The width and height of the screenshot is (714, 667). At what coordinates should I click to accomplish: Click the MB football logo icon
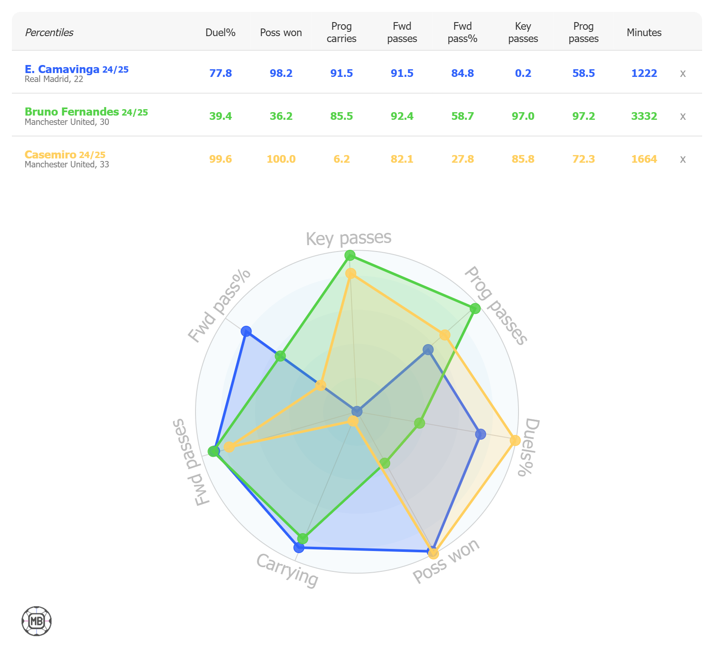pos(37,621)
